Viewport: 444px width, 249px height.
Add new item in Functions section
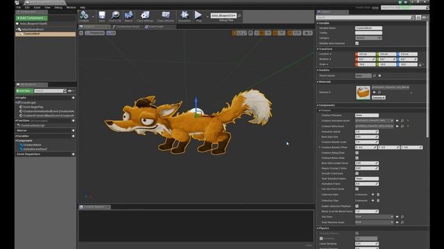point(74,120)
